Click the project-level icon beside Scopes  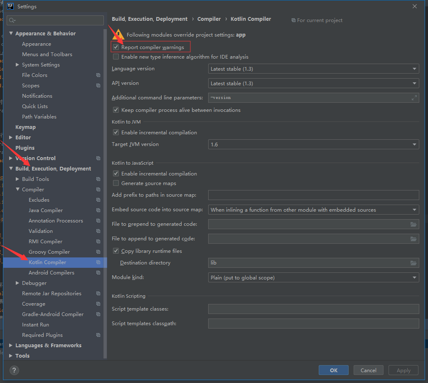[x=98, y=86]
